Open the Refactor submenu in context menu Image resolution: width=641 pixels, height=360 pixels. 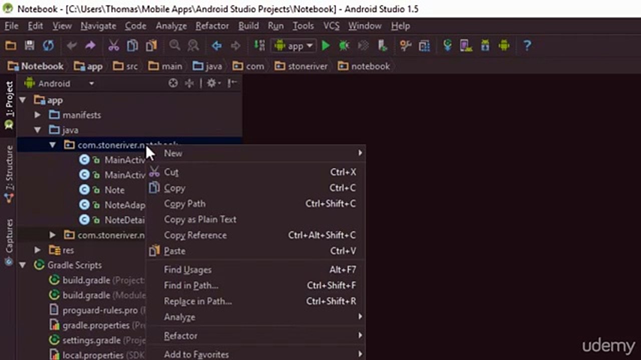[255, 335]
